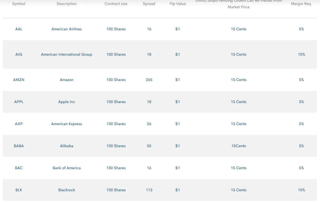This screenshot has height=202, width=320.
Task: Select the Apple Inc description
Action: [x=67, y=102]
